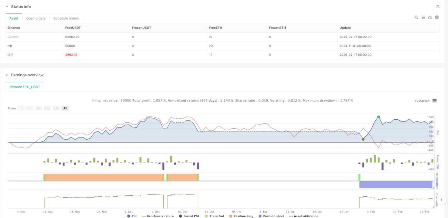This screenshot has height=218, width=448.
Task: Select the 24h zoom range
Action: (56, 108)
